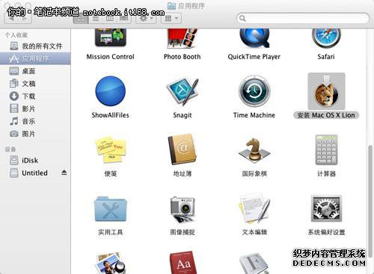Eject the Untitled volume
Screen dimensions: 374x274
[x=64, y=173]
